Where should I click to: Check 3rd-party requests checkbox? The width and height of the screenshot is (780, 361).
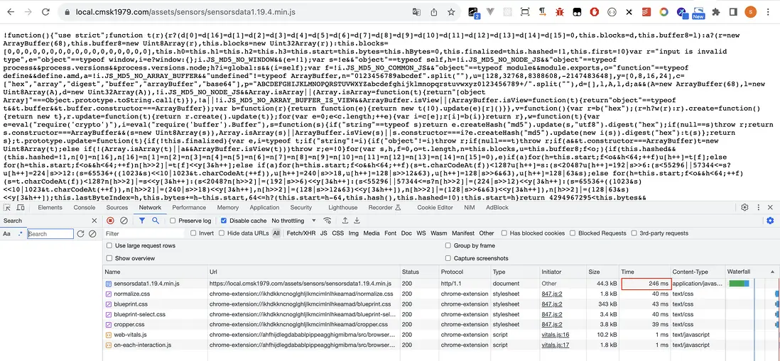point(634,233)
